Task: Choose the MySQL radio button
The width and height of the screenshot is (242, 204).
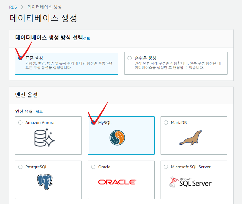Action: pyautogui.click(x=93, y=123)
